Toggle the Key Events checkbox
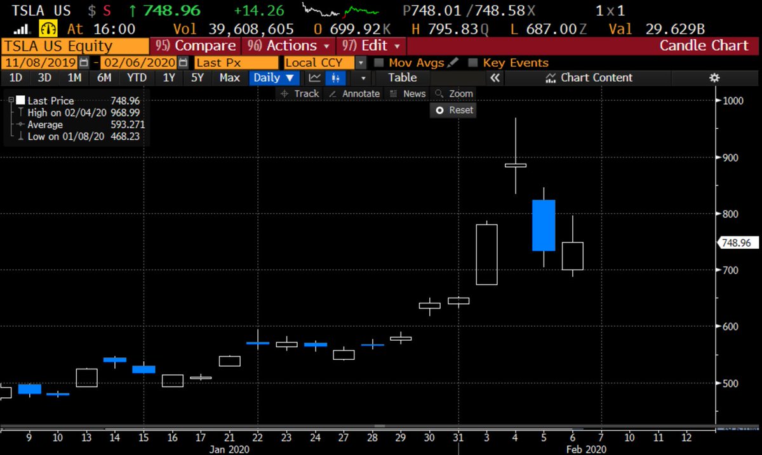The height and width of the screenshot is (455, 762). coord(472,63)
